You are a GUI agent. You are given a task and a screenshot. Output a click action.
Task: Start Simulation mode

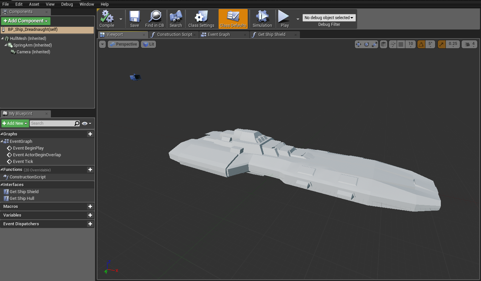tap(262, 19)
